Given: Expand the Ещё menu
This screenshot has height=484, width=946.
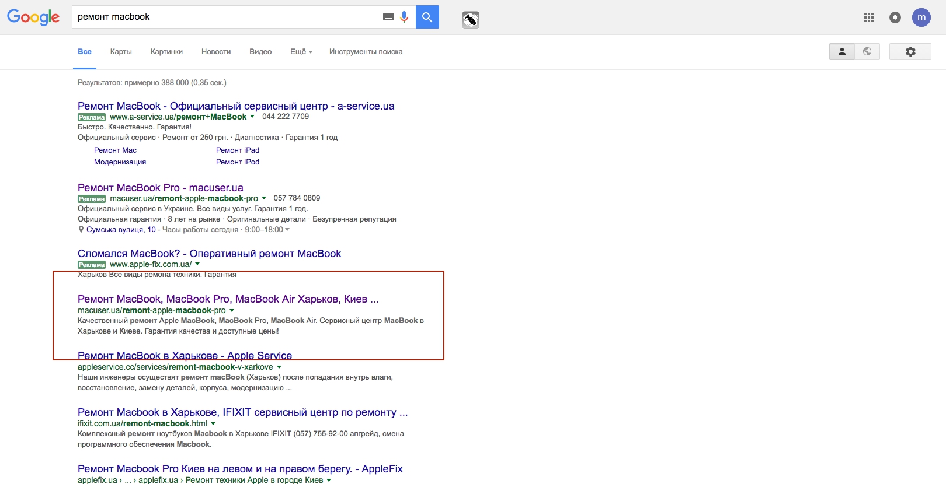Looking at the screenshot, I should tap(301, 52).
